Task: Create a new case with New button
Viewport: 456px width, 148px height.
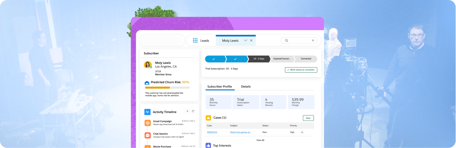Action: (308, 118)
